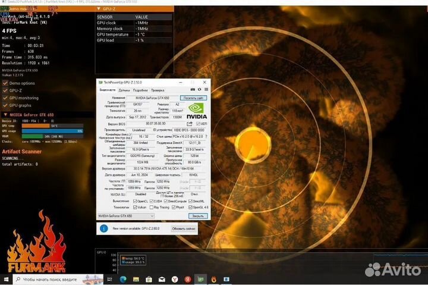The image size is (428, 285).
Task: Collapse the NVIDIA GeForce GTX 650 section
Action: (5, 115)
